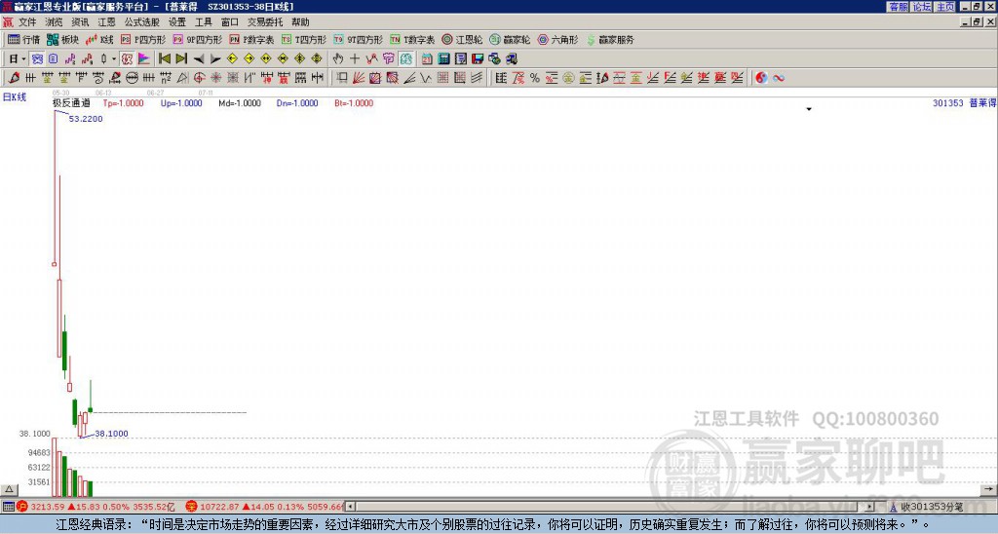The height and width of the screenshot is (534, 998).
Task: Click the blue infinity icon
Action: coord(779,78)
